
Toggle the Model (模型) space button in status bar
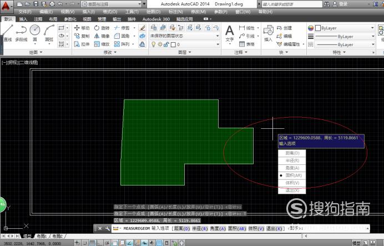tap(356, 243)
